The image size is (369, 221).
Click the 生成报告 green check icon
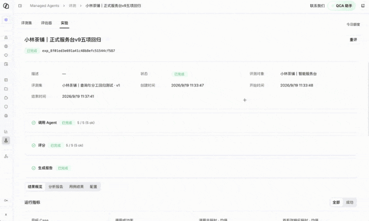[x=33, y=168]
